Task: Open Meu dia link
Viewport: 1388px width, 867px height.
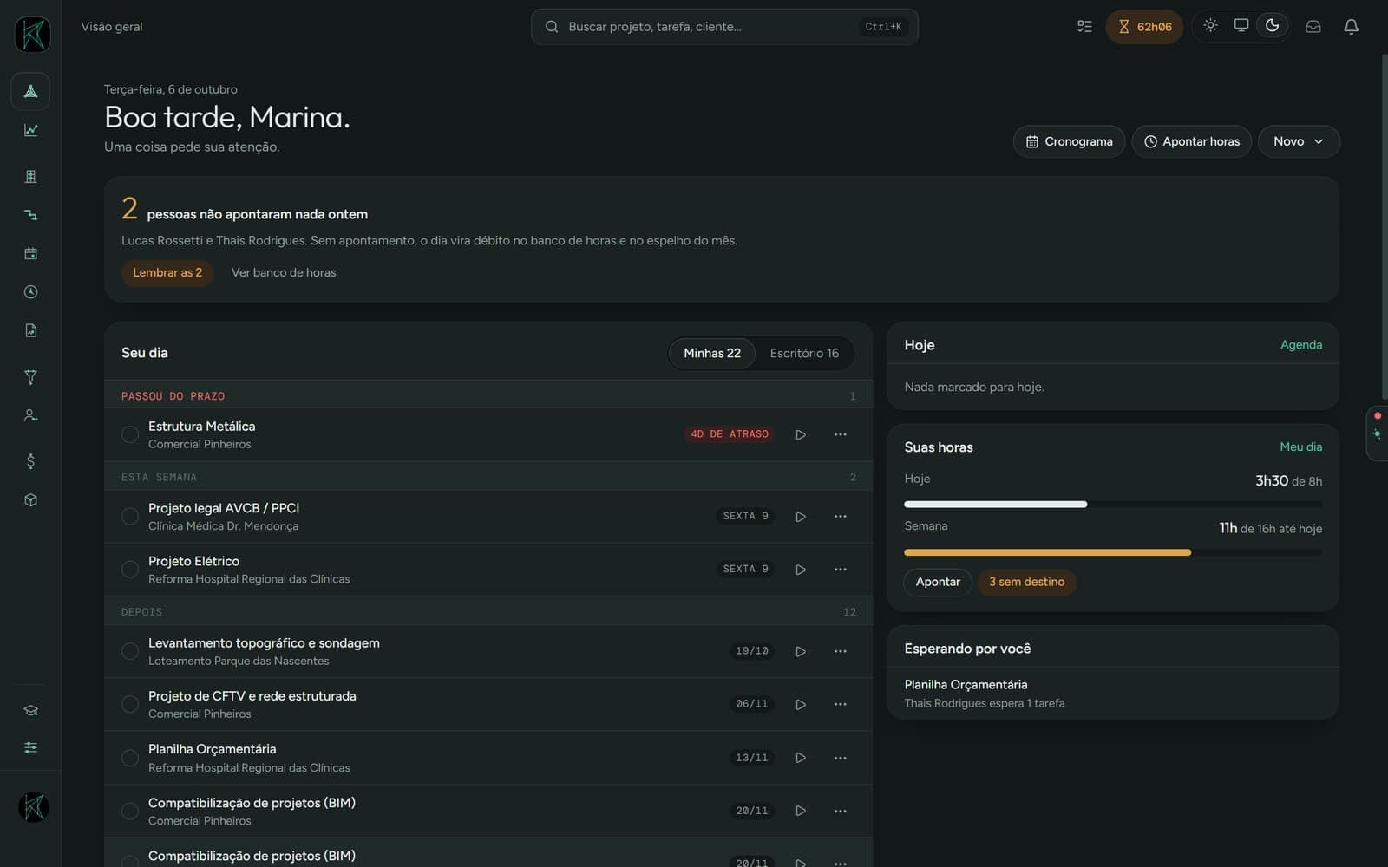Action: [1301, 447]
